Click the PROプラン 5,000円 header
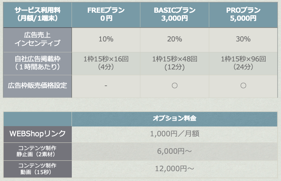The image size is (281, 181). click(x=243, y=15)
